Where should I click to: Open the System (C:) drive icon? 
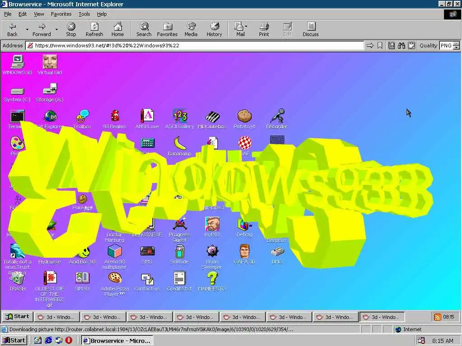click(x=18, y=94)
